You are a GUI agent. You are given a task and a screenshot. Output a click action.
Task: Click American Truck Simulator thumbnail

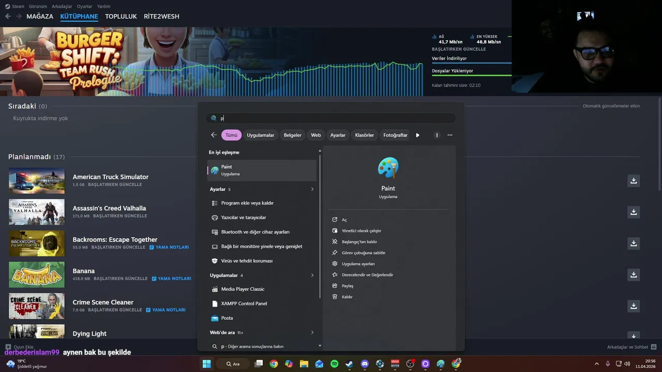tap(37, 181)
